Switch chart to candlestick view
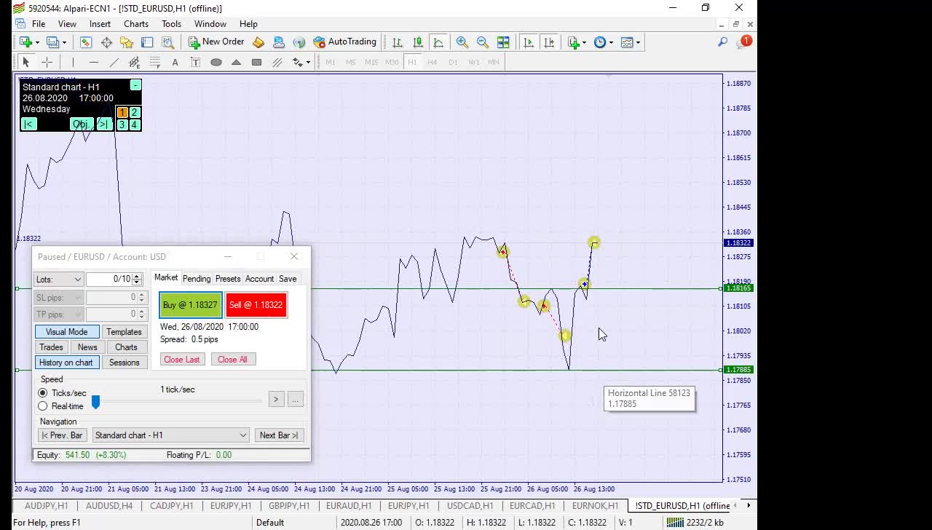The width and height of the screenshot is (932, 530). [418, 42]
